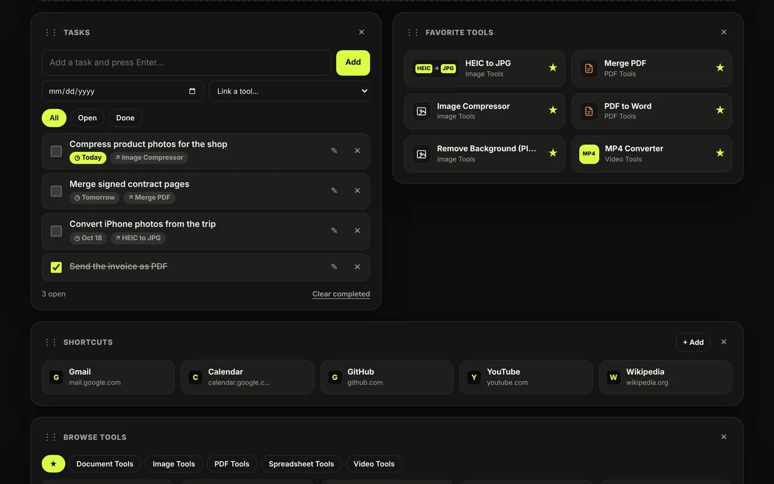
Task: Edit the Send the invoice task
Action: pyautogui.click(x=334, y=267)
